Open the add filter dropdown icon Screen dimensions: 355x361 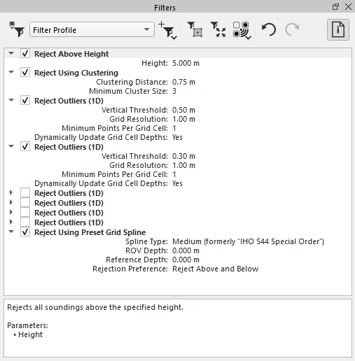click(168, 30)
